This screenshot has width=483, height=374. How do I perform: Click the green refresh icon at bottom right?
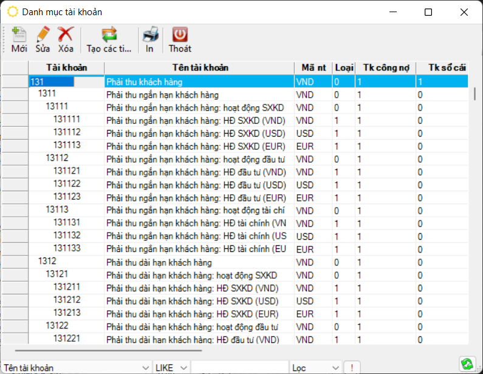[467, 364]
